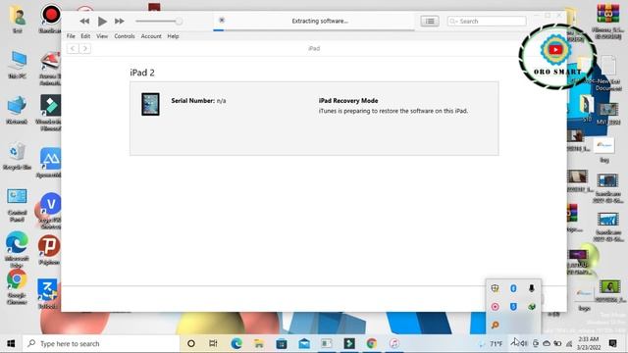This screenshot has width=628, height=353.
Task: Select the WinRAR archive at top right
Action: point(608,22)
